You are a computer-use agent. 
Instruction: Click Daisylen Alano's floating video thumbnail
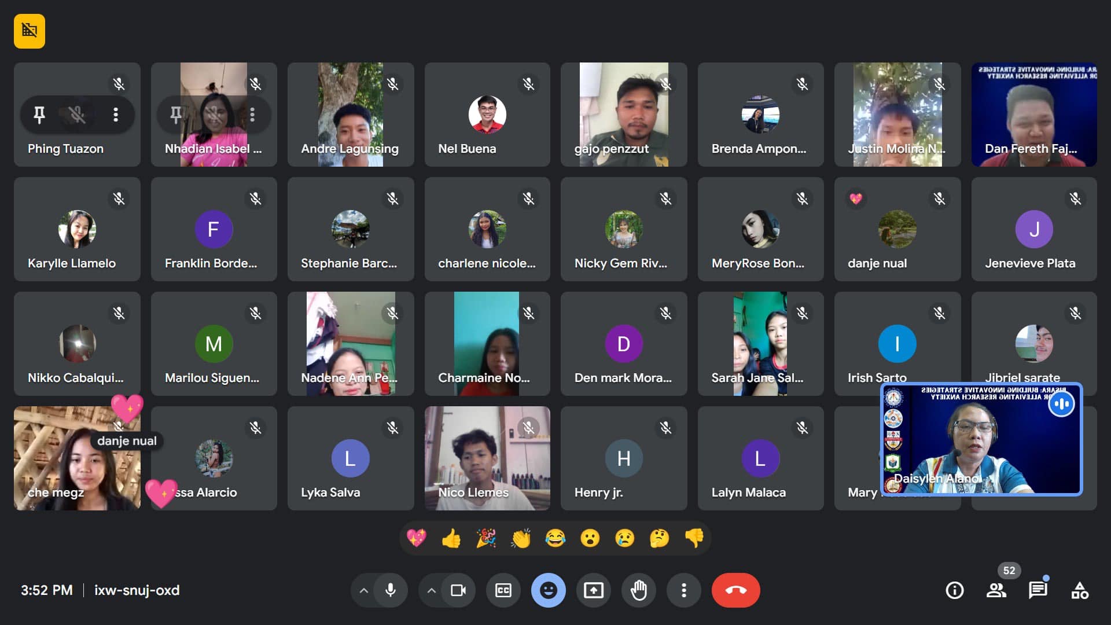981,440
